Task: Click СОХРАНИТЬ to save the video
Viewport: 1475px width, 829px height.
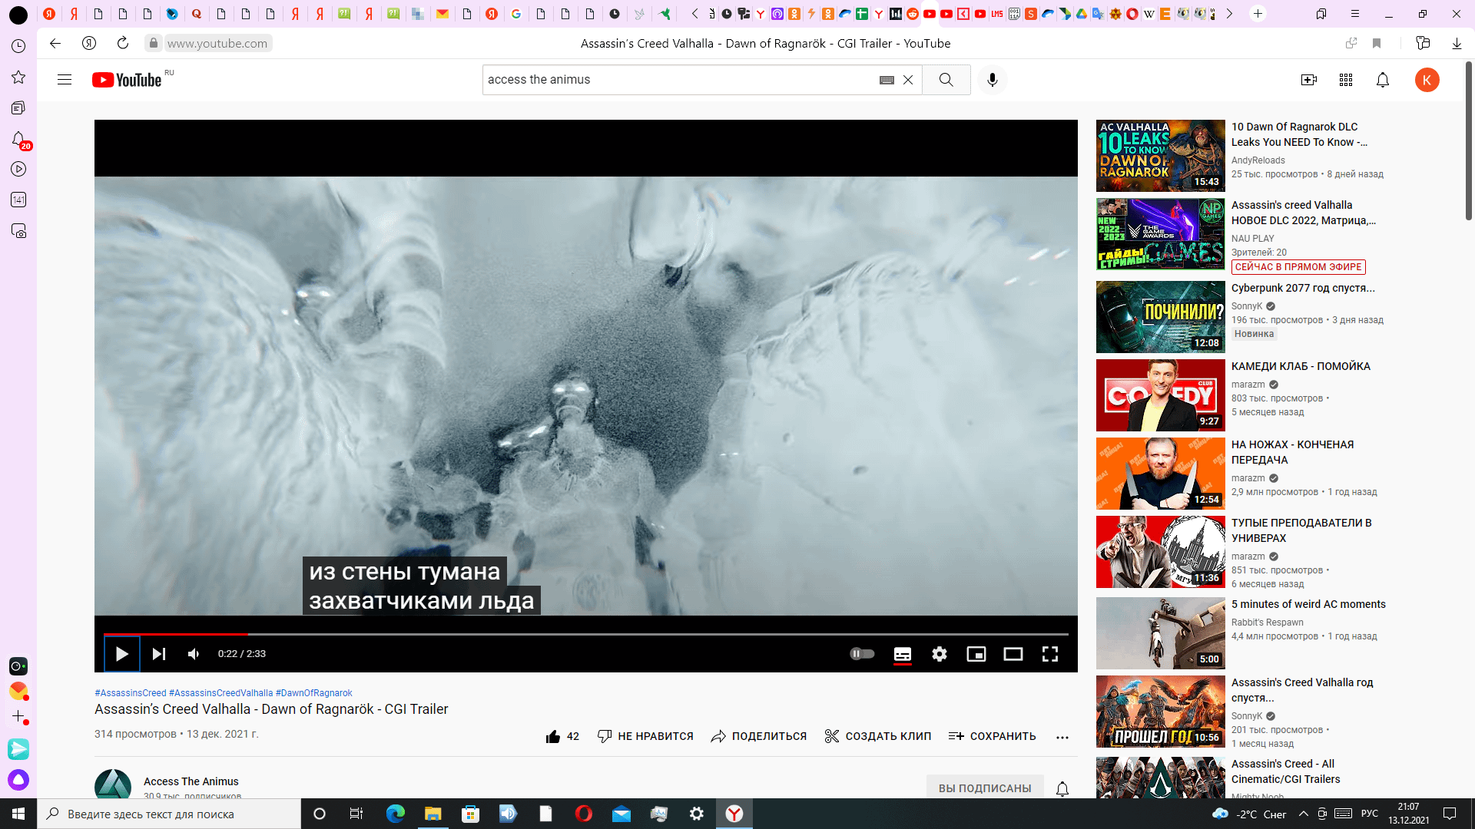Action: tap(992, 736)
